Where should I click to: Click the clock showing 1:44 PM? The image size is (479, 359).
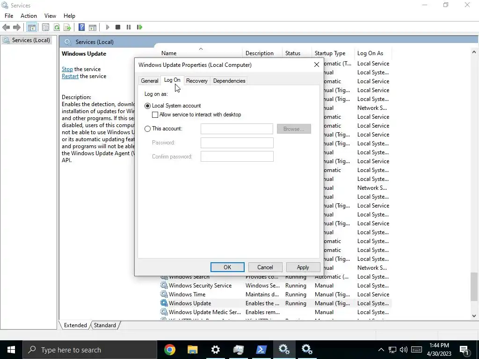[439, 345]
